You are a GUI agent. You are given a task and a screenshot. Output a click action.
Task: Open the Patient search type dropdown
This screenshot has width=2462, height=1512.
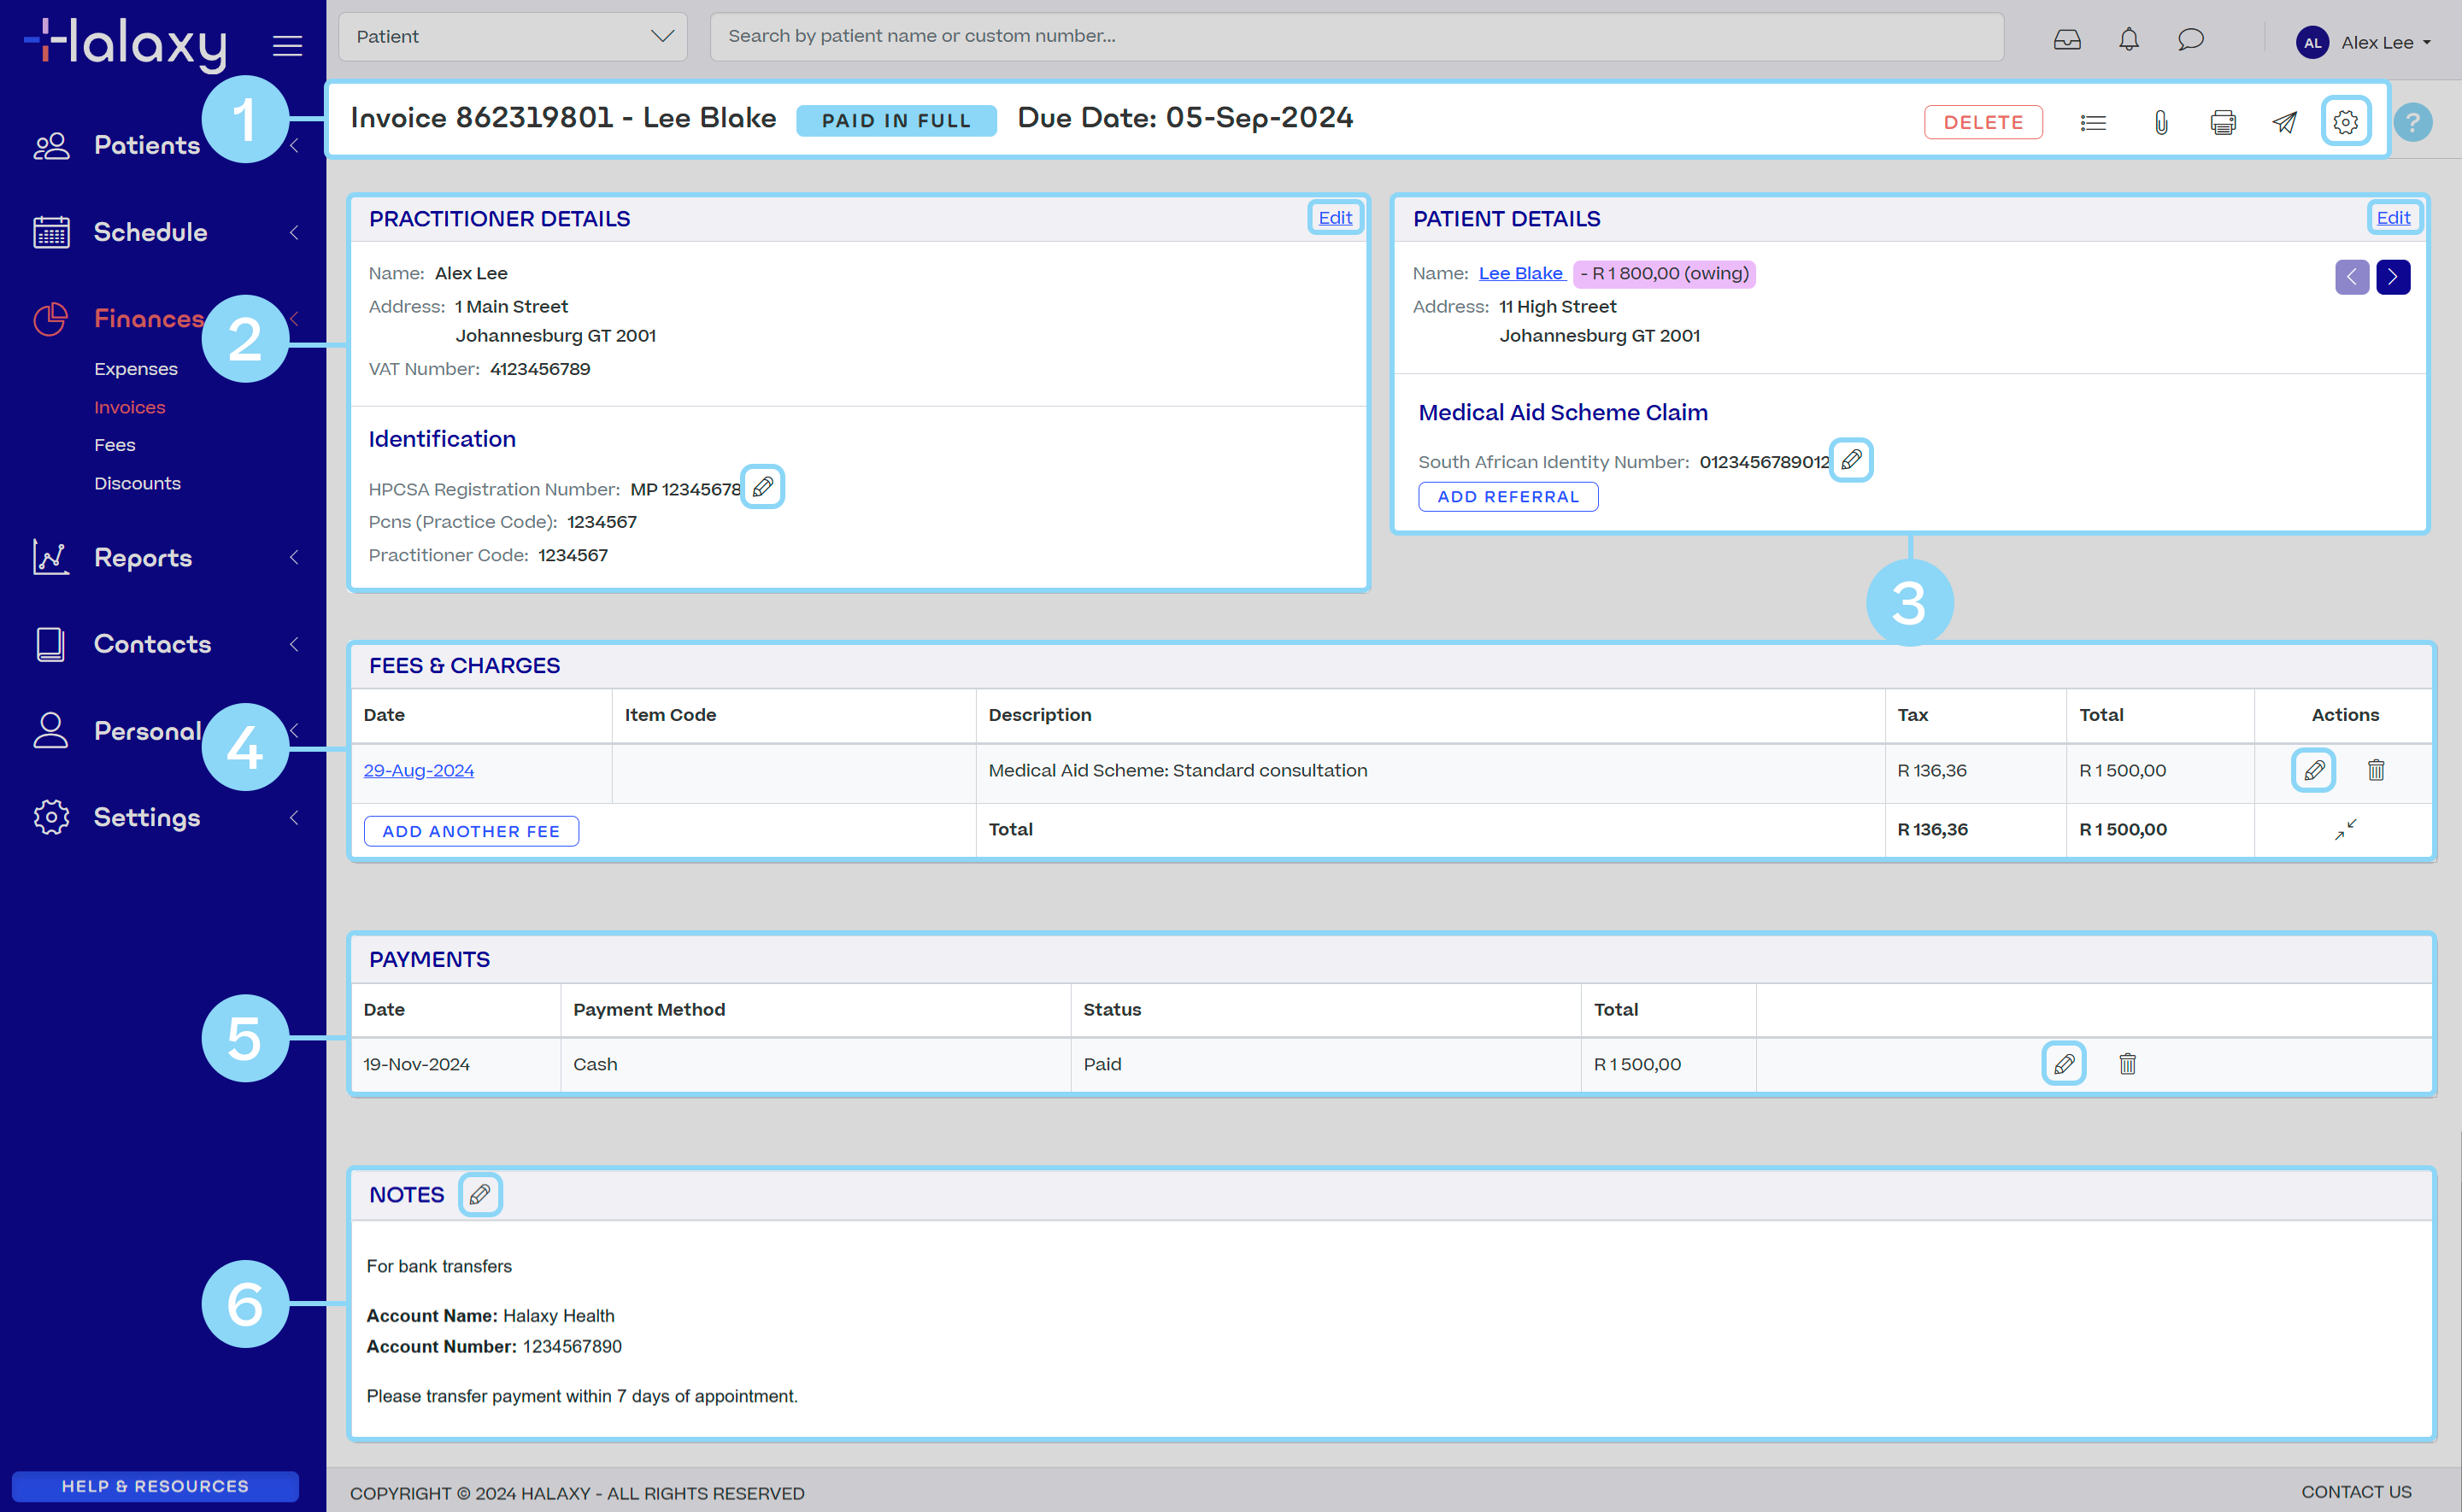click(x=514, y=37)
